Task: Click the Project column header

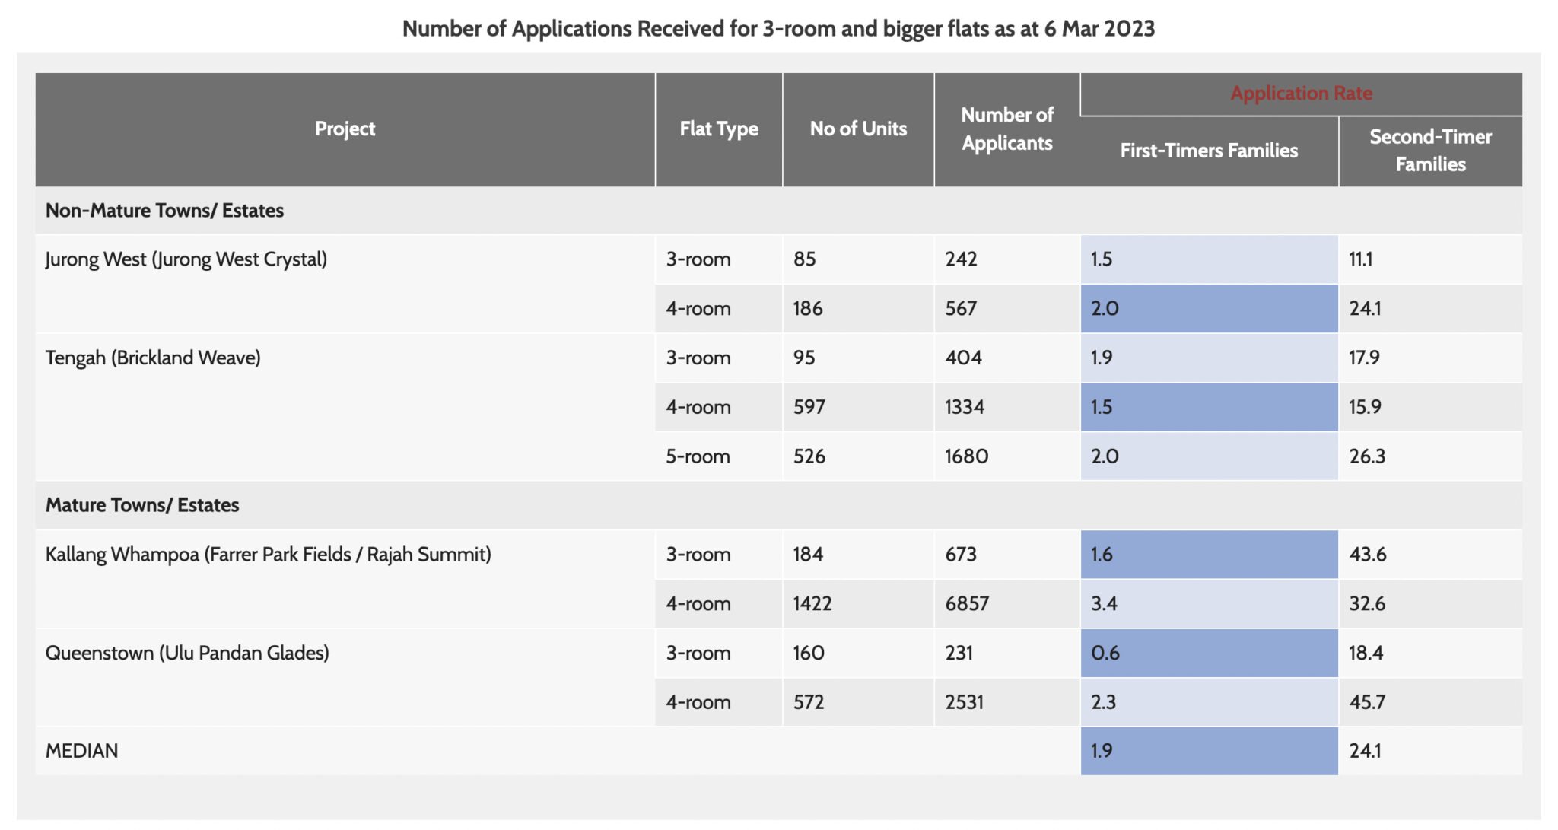Action: (x=345, y=129)
